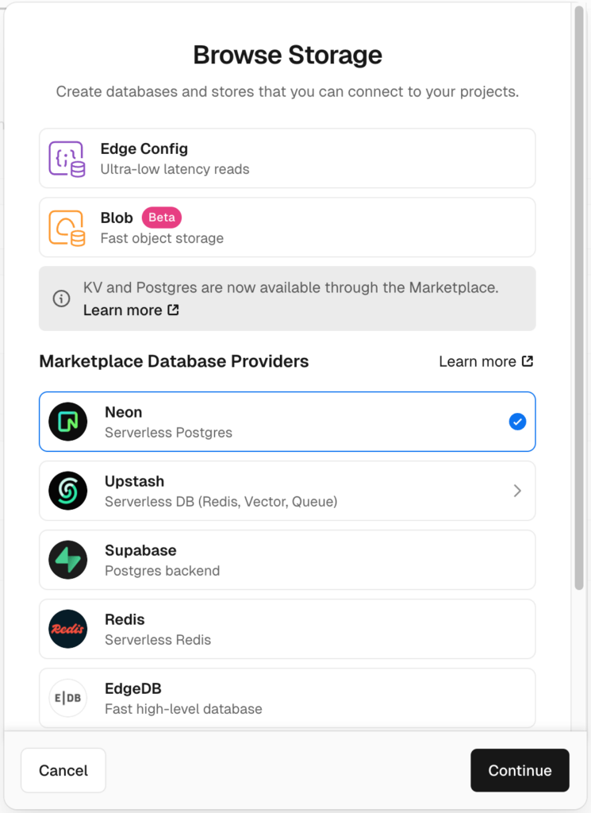The width and height of the screenshot is (591, 813).
Task: Choose the Blob Fast object storage entry
Action: (x=287, y=228)
